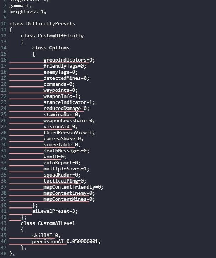Viewport: 216px width, 258px height.
Task: Click class CustomAILevel declaration
Action: 48,223
